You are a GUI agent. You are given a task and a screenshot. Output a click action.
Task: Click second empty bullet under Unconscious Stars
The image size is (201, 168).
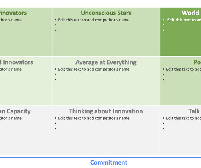(55, 25)
